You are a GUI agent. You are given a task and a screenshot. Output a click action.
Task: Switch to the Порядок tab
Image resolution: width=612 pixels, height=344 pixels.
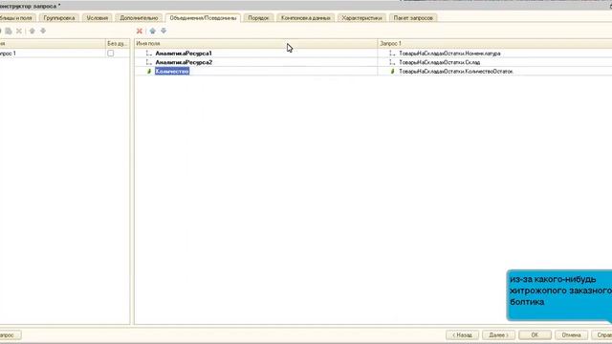tap(258, 18)
